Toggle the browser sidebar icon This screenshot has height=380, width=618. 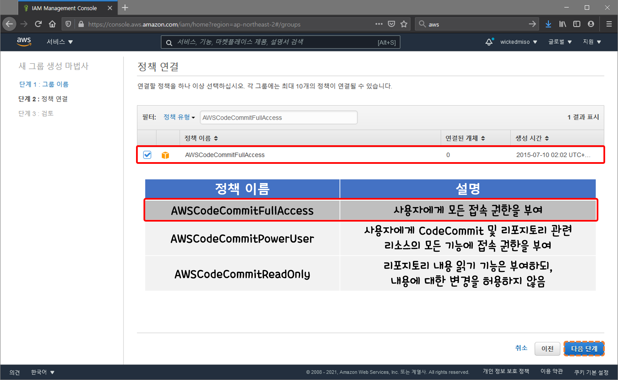[x=577, y=24]
